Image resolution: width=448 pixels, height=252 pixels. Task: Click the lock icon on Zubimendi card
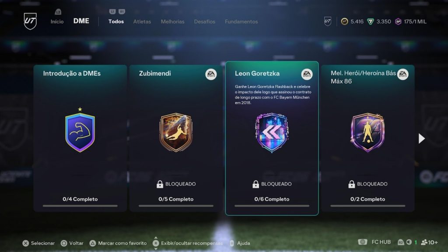point(160,184)
